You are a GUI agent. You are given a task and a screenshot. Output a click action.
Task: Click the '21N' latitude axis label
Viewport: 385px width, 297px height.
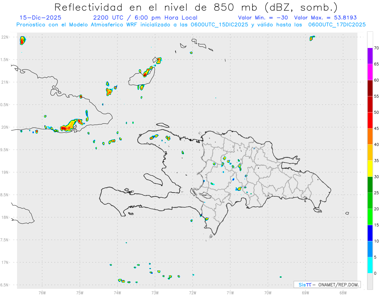click(x=5, y=82)
